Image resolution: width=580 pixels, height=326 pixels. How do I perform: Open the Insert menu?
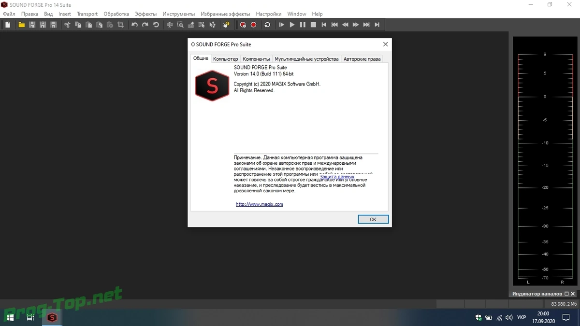[65, 14]
